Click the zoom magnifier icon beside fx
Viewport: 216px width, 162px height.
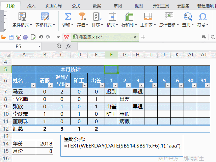pyautogui.click(x=59, y=46)
